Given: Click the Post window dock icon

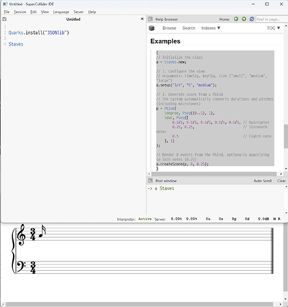Looking at the screenshot, I should click(150, 180).
